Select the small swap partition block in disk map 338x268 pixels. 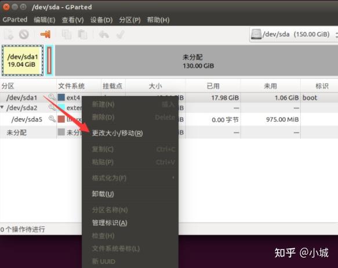click(49, 61)
